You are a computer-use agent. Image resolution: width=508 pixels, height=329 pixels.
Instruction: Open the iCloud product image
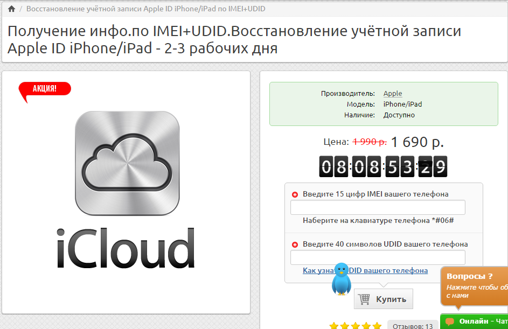[x=127, y=190]
